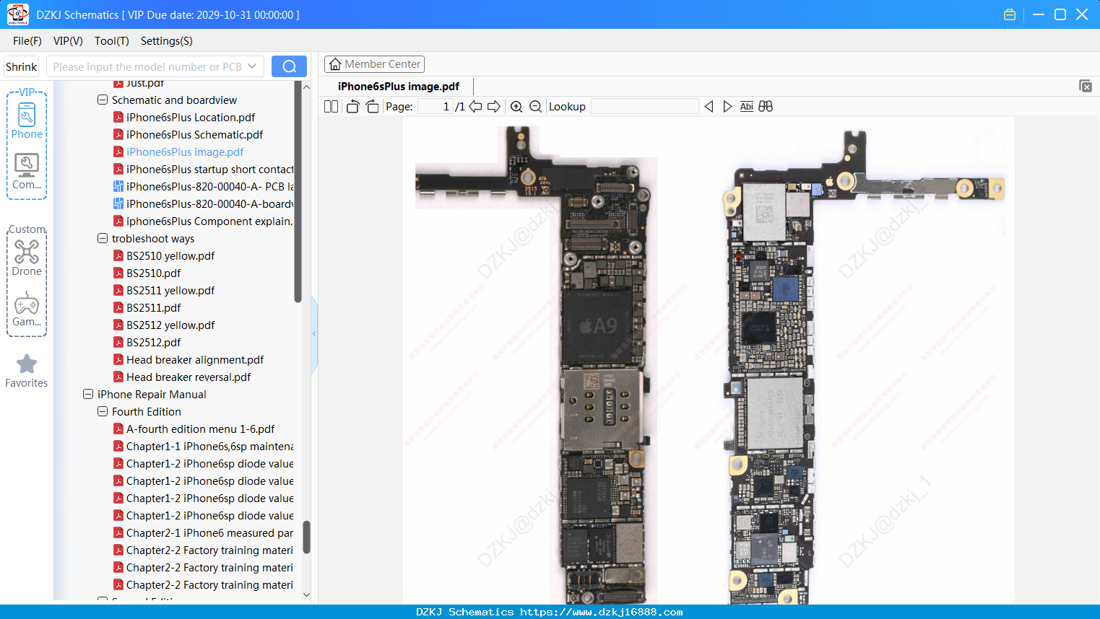The width and height of the screenshot is (1100, 619).
Task: Open iphone6sPlus Component explain file
Action: (x=203, y=221)
